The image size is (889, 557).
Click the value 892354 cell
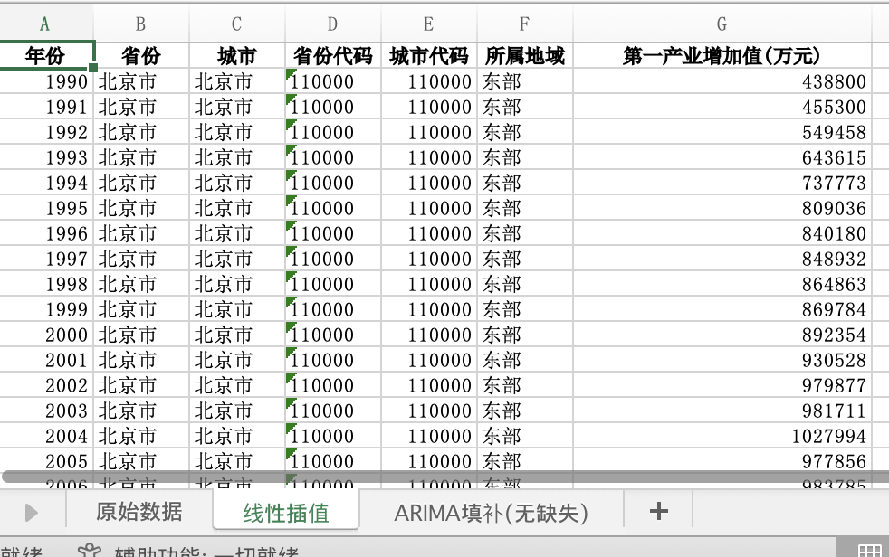point(722,335)
